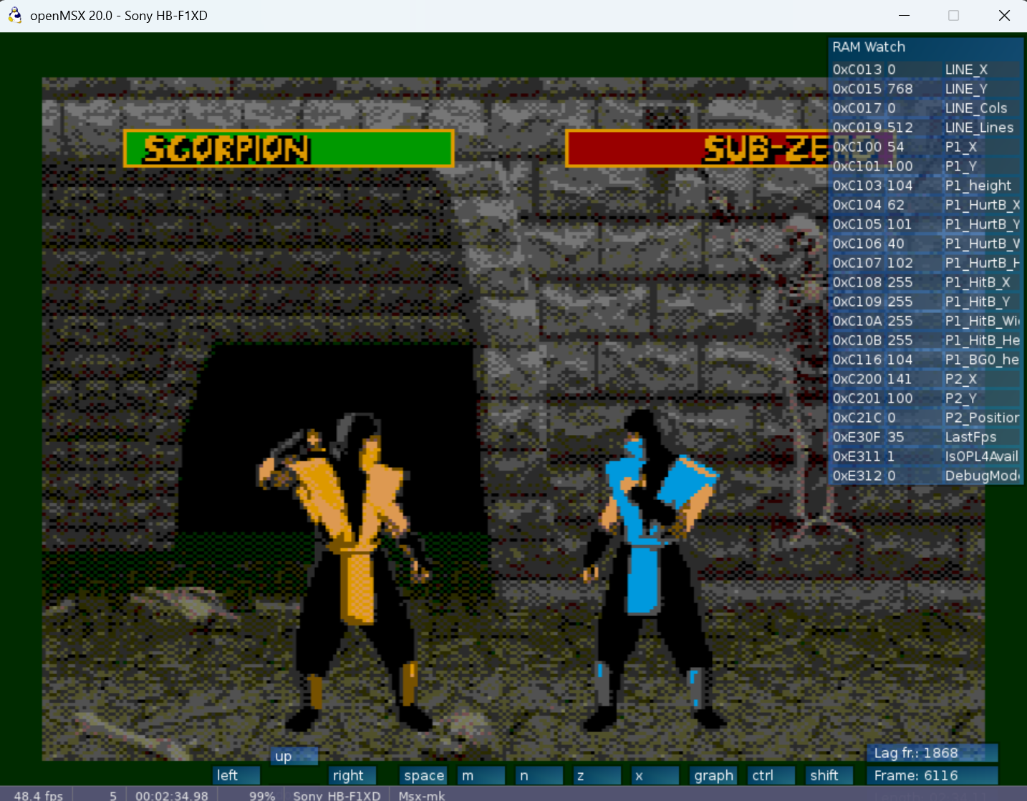
Task: Click the 'RAM Watch' panel title
Action: (869, 47)
